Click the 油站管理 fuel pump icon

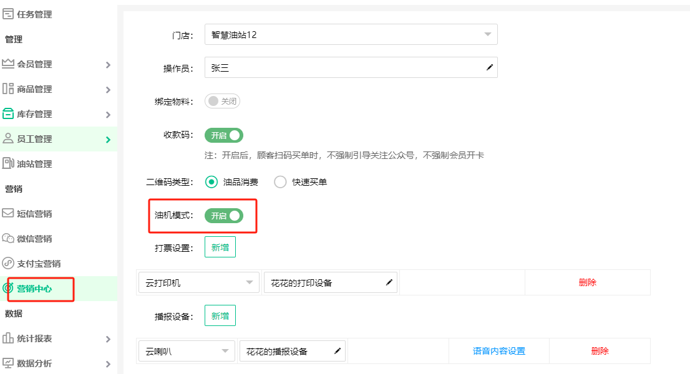[x=8, y=164]
